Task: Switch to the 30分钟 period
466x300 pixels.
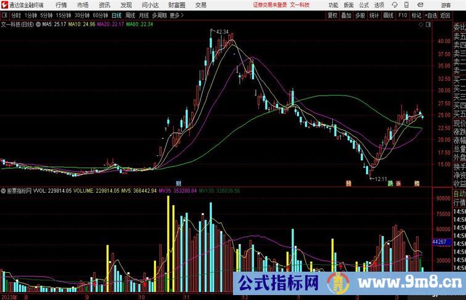Action: click(x=82, y=15)
